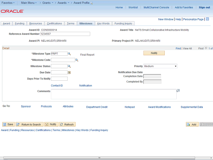Click the page layout icon beside Personalize Page

[x=207, y=19]
